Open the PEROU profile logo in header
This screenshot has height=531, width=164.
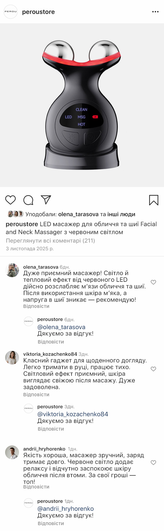point(11,12)
